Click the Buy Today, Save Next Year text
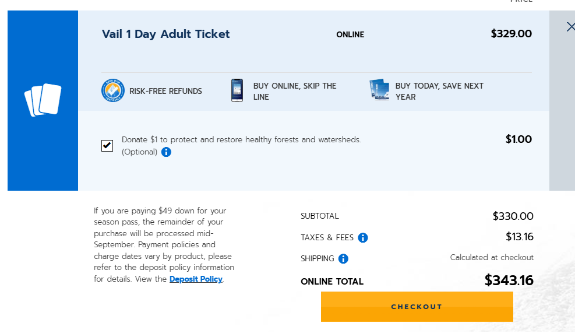Image resolution: width=575 pixels, height=333 pixels. coord(439,92)
